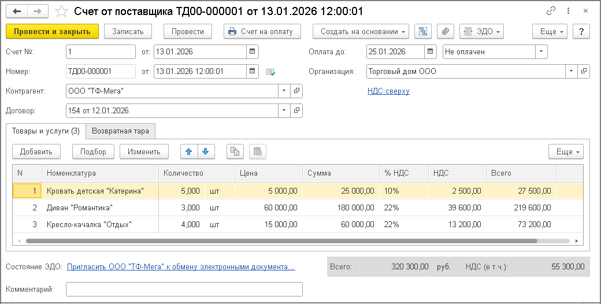Open calendar for Оплата до date
Screen dimensions: 601x304
coord(430,51)
